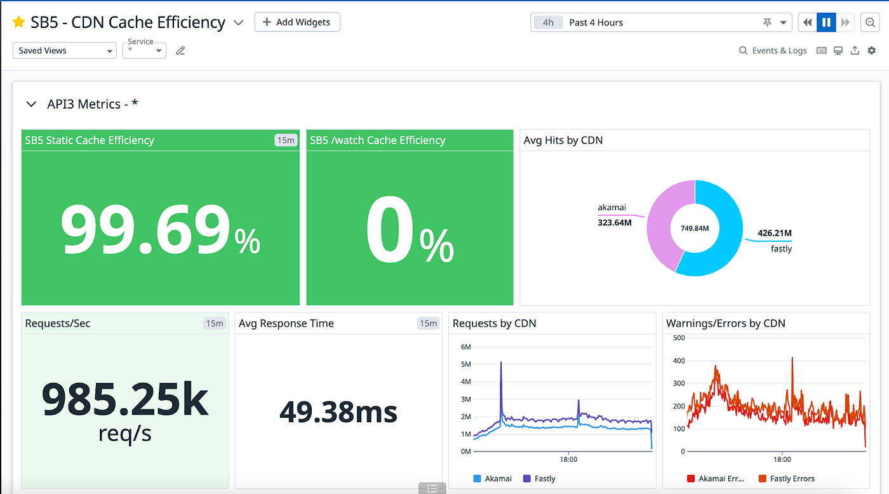Viewport: 889px width, 494px height.
Task: Click the Requests by CDN title
Action: 494,323
